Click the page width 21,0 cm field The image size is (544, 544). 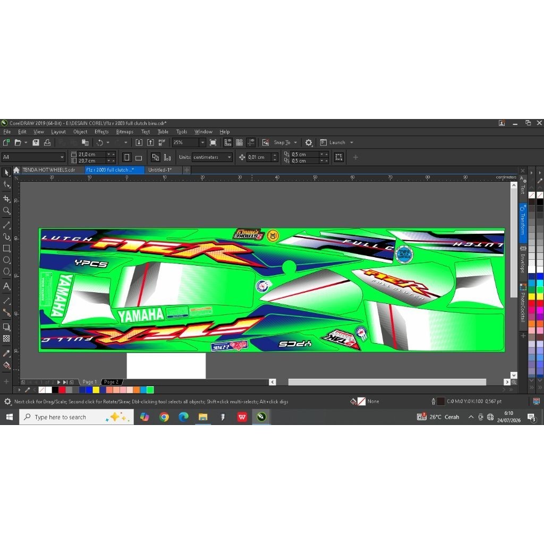coord(91,155)
